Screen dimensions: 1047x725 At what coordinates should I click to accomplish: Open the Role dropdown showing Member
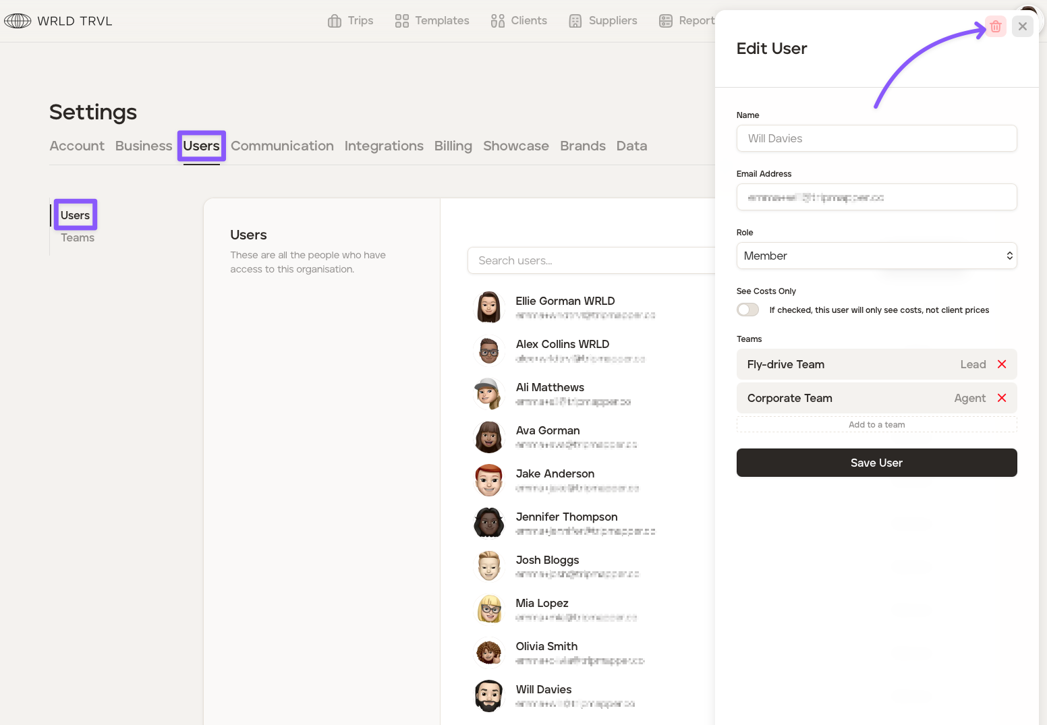pyautogui.click(x=876, y=256)
